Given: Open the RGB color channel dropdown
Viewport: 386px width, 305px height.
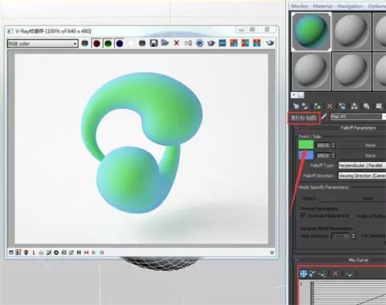Looking at the screenshot, I should 42,43.
